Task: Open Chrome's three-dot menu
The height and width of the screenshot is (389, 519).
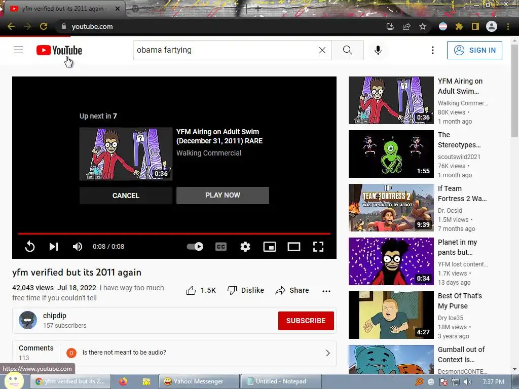Action: (x=508, y=26)
